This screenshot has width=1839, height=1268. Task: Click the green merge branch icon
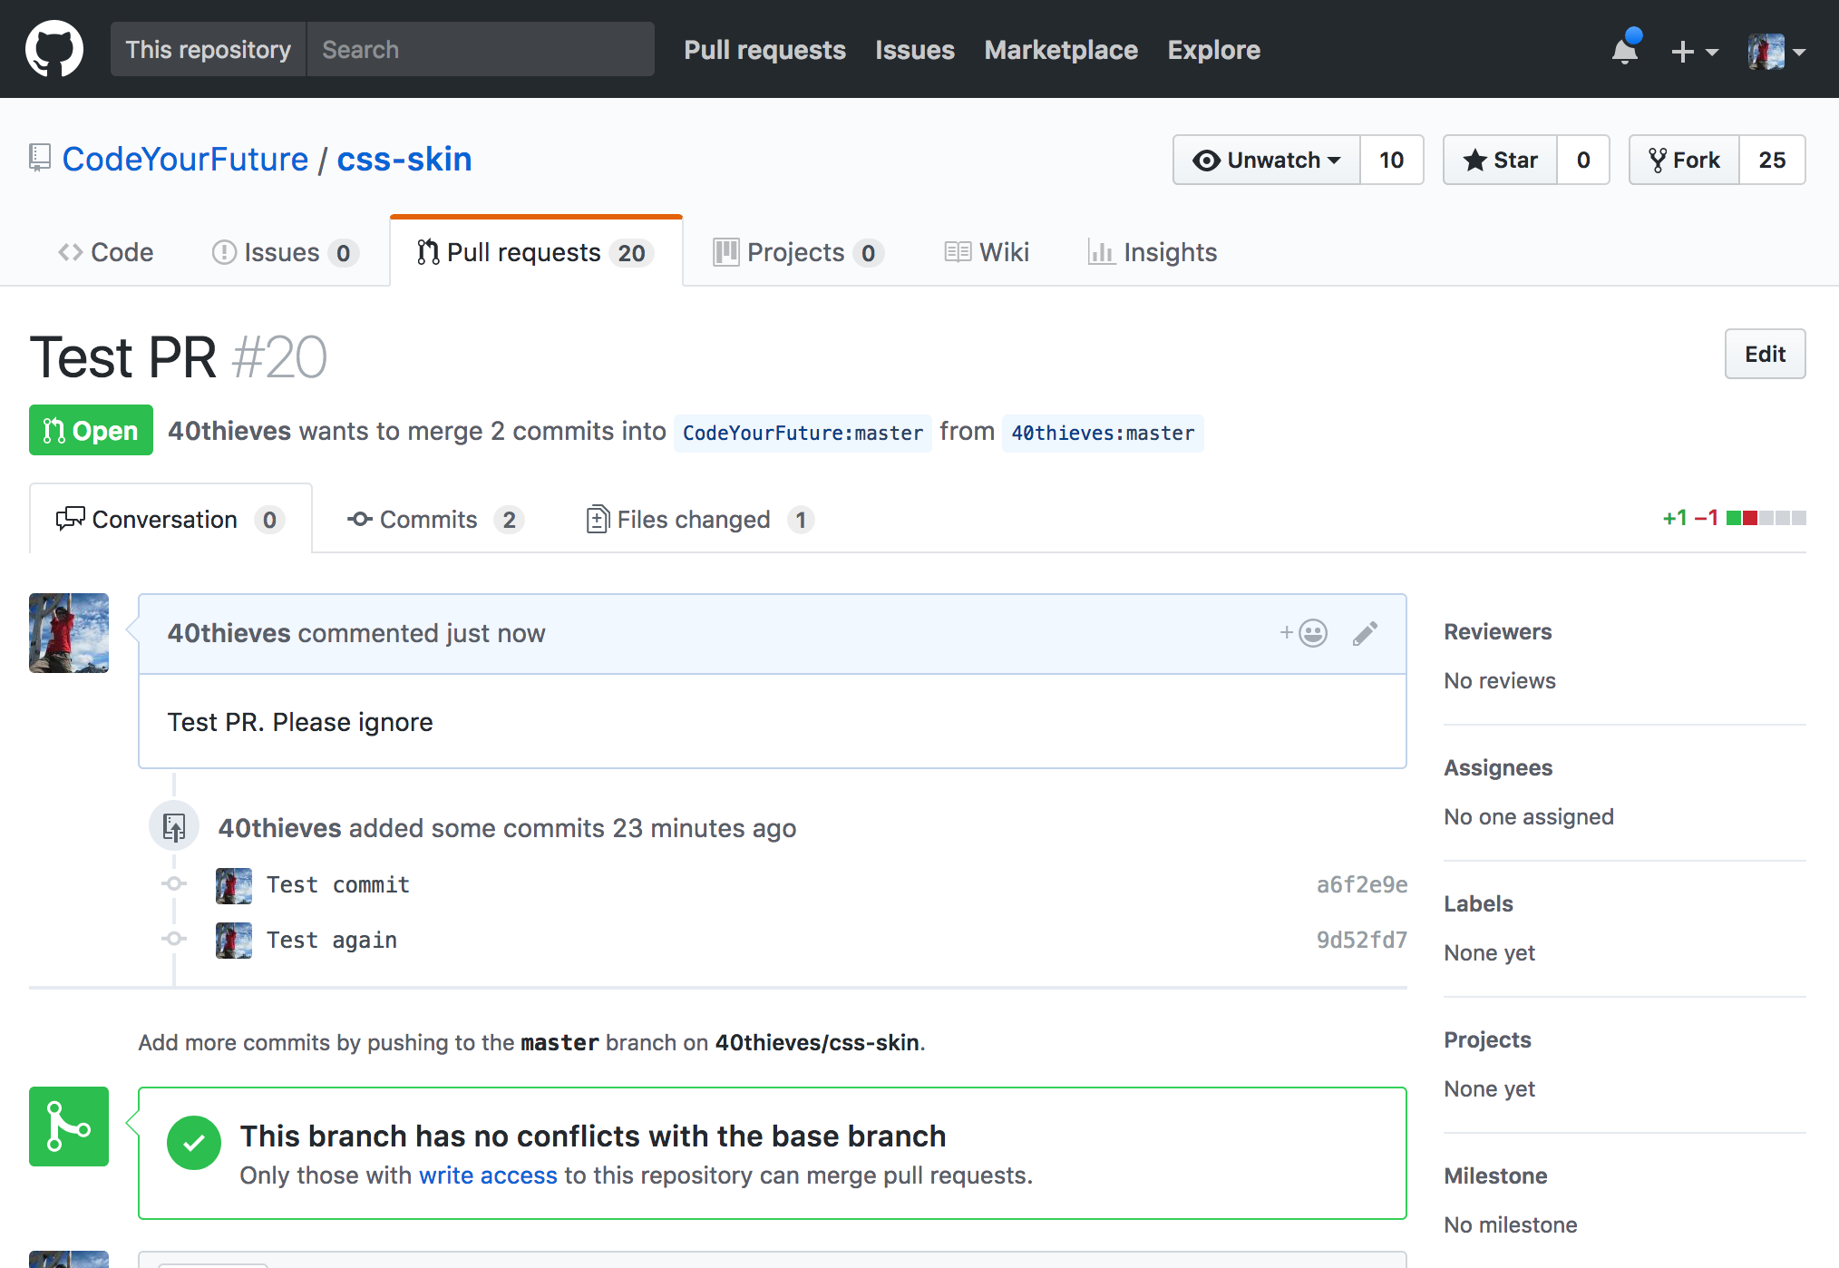[69, 1127]
